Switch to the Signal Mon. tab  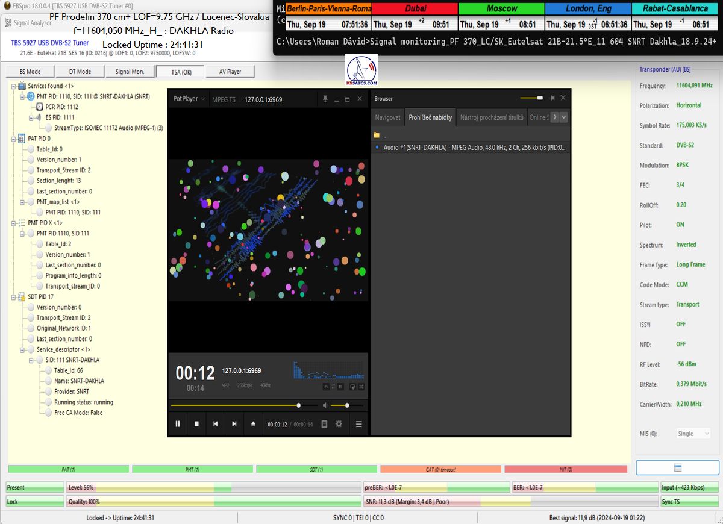point(130,72)
